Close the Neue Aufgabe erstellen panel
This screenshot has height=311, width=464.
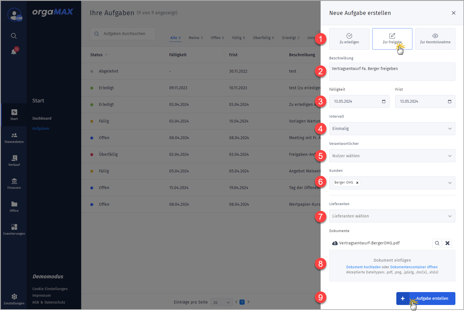[453, 13]
